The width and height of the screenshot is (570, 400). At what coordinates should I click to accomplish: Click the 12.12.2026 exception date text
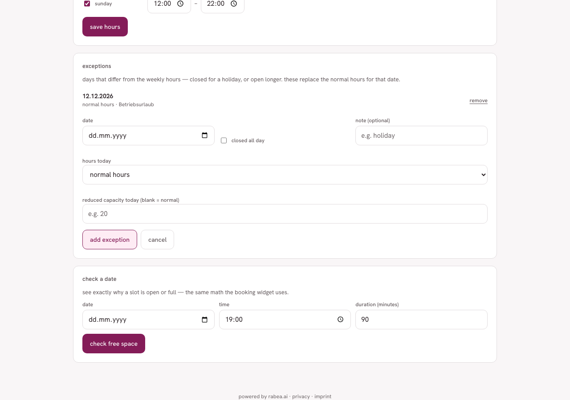98,96
